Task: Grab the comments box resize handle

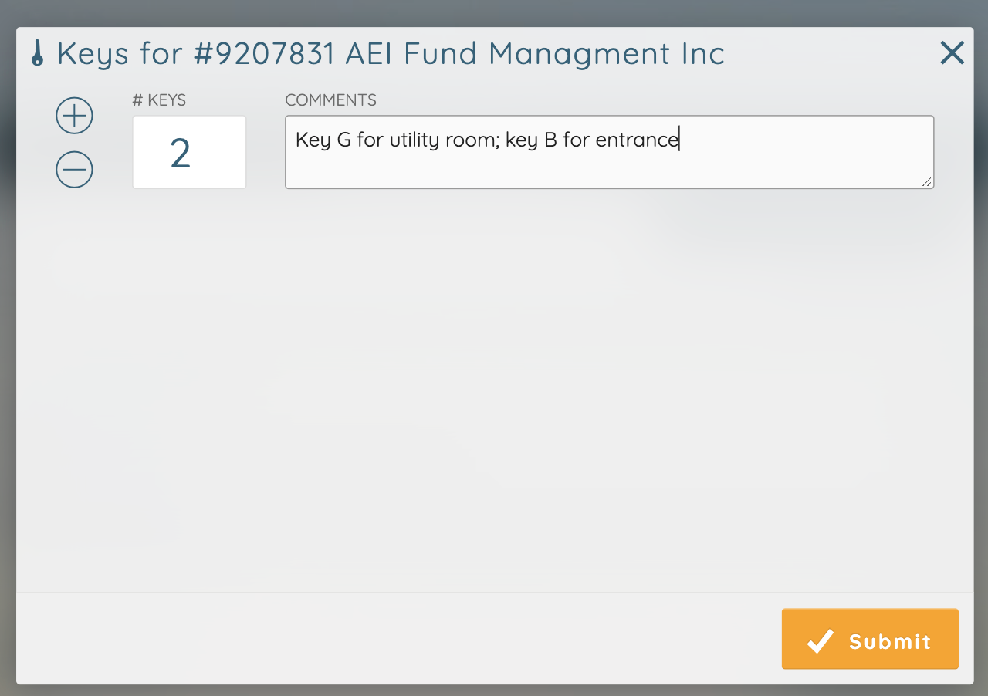Action: point(926,181)
